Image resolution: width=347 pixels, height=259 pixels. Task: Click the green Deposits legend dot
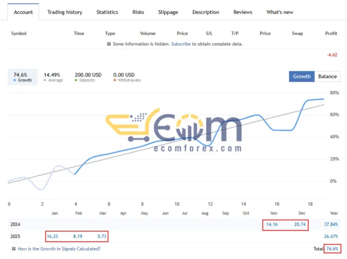pos(76,80)
